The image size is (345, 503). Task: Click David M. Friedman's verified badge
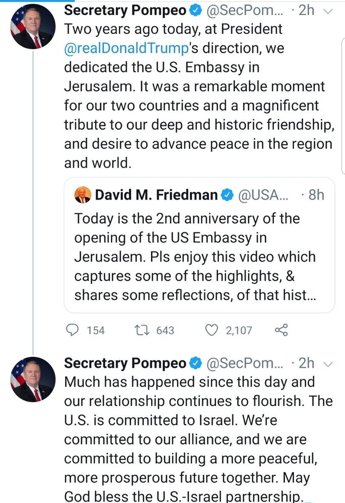pyautogui.click(x=228, y=195)
